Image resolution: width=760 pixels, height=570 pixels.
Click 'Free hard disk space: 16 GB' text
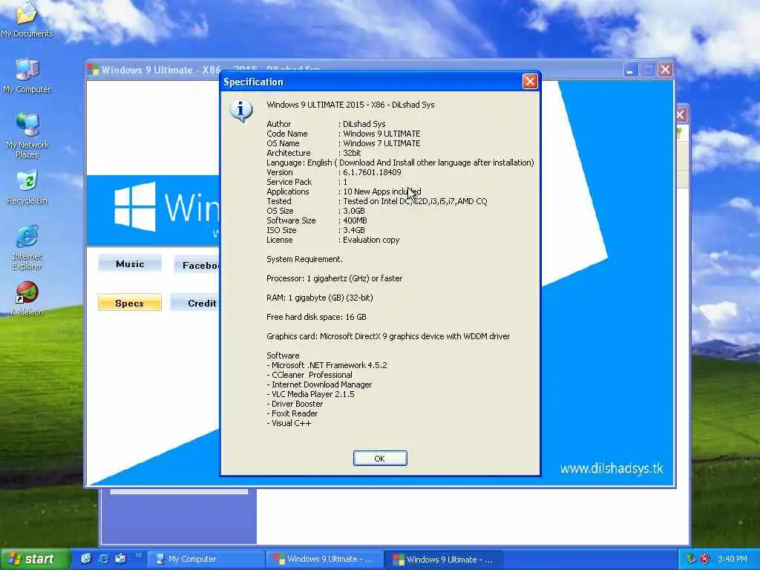(316, 317)
